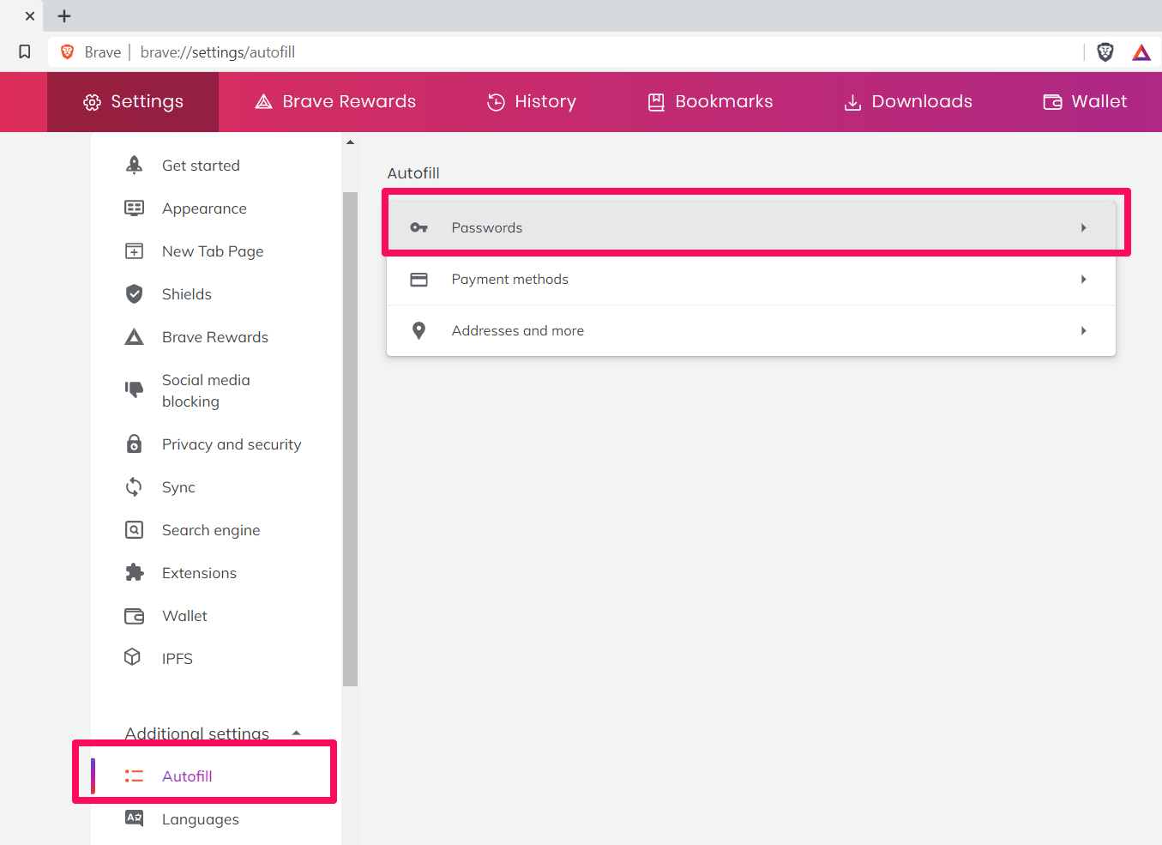Select Brave Rewards in sidebar menu
This screenshot has width=1162, height=845.
(x=216, y=337)
